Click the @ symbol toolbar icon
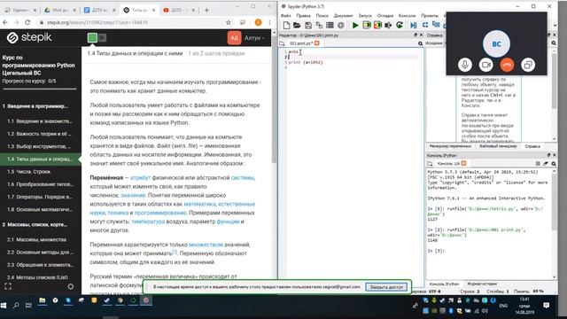567x319 pixels. [x=340, y=26]
